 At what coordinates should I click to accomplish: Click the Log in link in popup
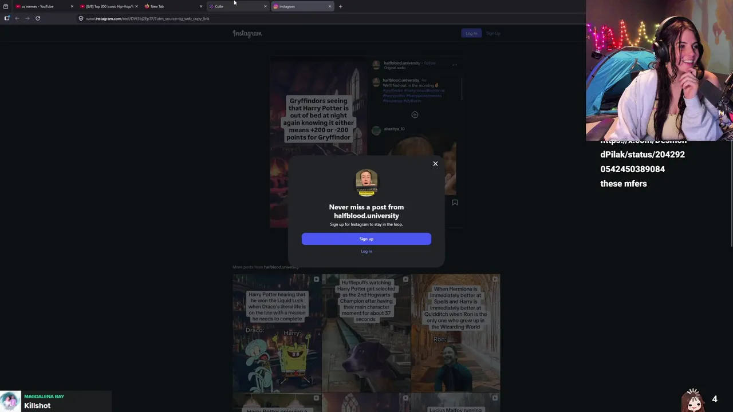(x=366, y=251)
